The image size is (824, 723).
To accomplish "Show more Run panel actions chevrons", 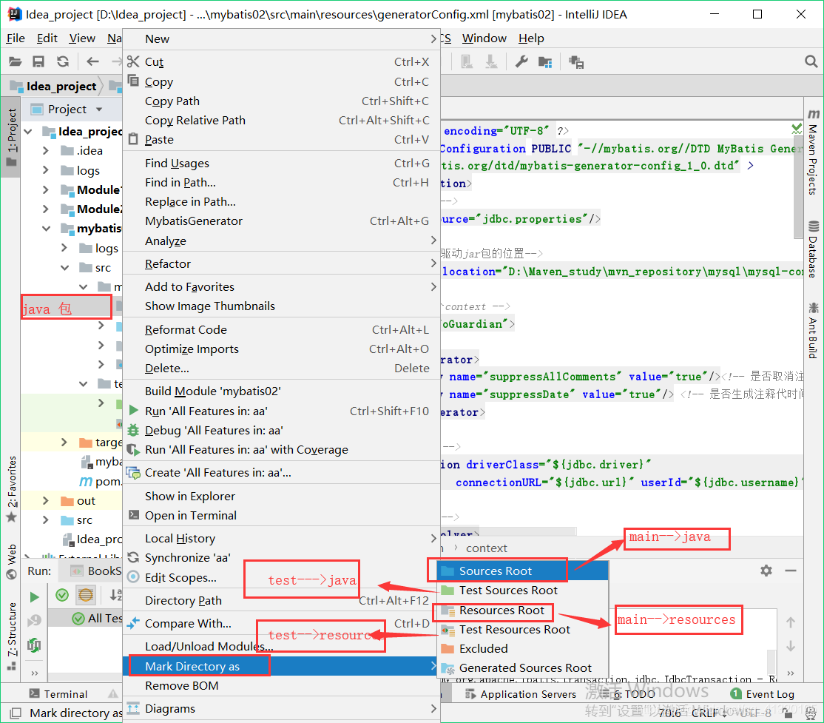I will 34,673.
